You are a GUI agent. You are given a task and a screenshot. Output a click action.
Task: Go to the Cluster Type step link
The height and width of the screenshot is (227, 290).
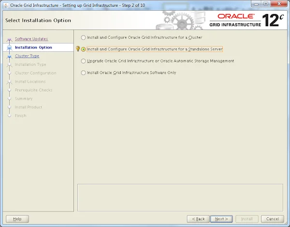click(27, 56)
